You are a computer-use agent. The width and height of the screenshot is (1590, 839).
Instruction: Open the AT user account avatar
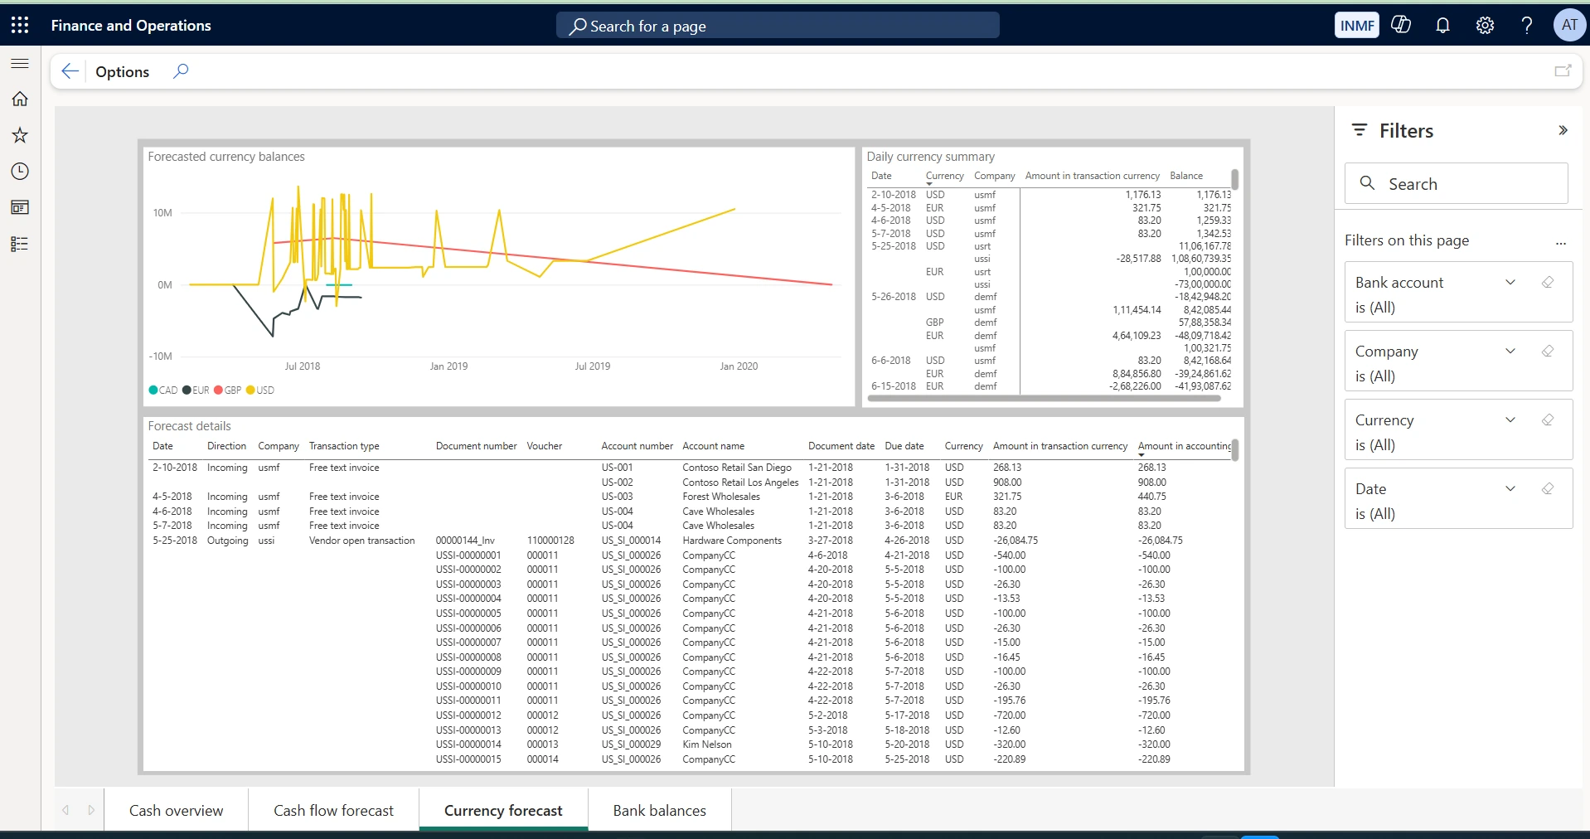pos(1569,25)
